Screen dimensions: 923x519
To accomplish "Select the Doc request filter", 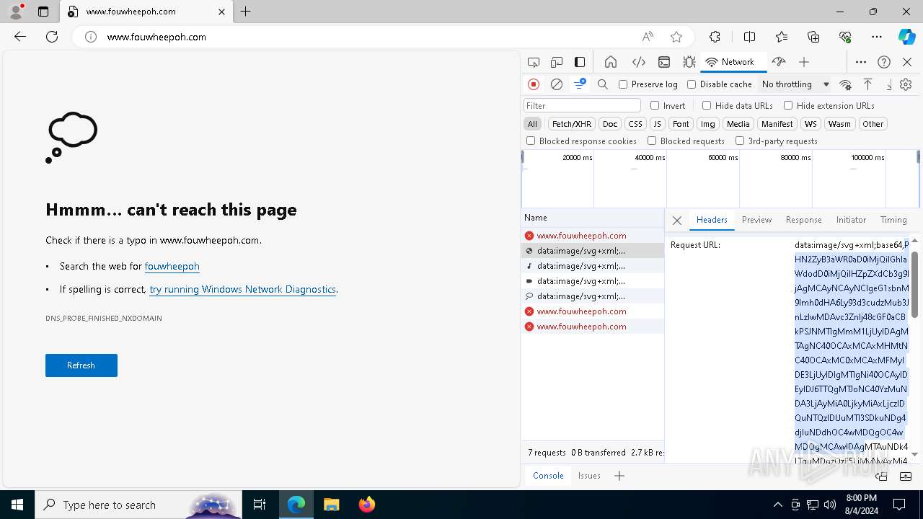I will pyautogui.click(x=610, y=124).
